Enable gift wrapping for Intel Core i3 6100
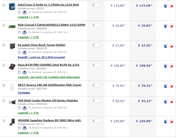Screen dimensions: 178x138 point(19,12)
